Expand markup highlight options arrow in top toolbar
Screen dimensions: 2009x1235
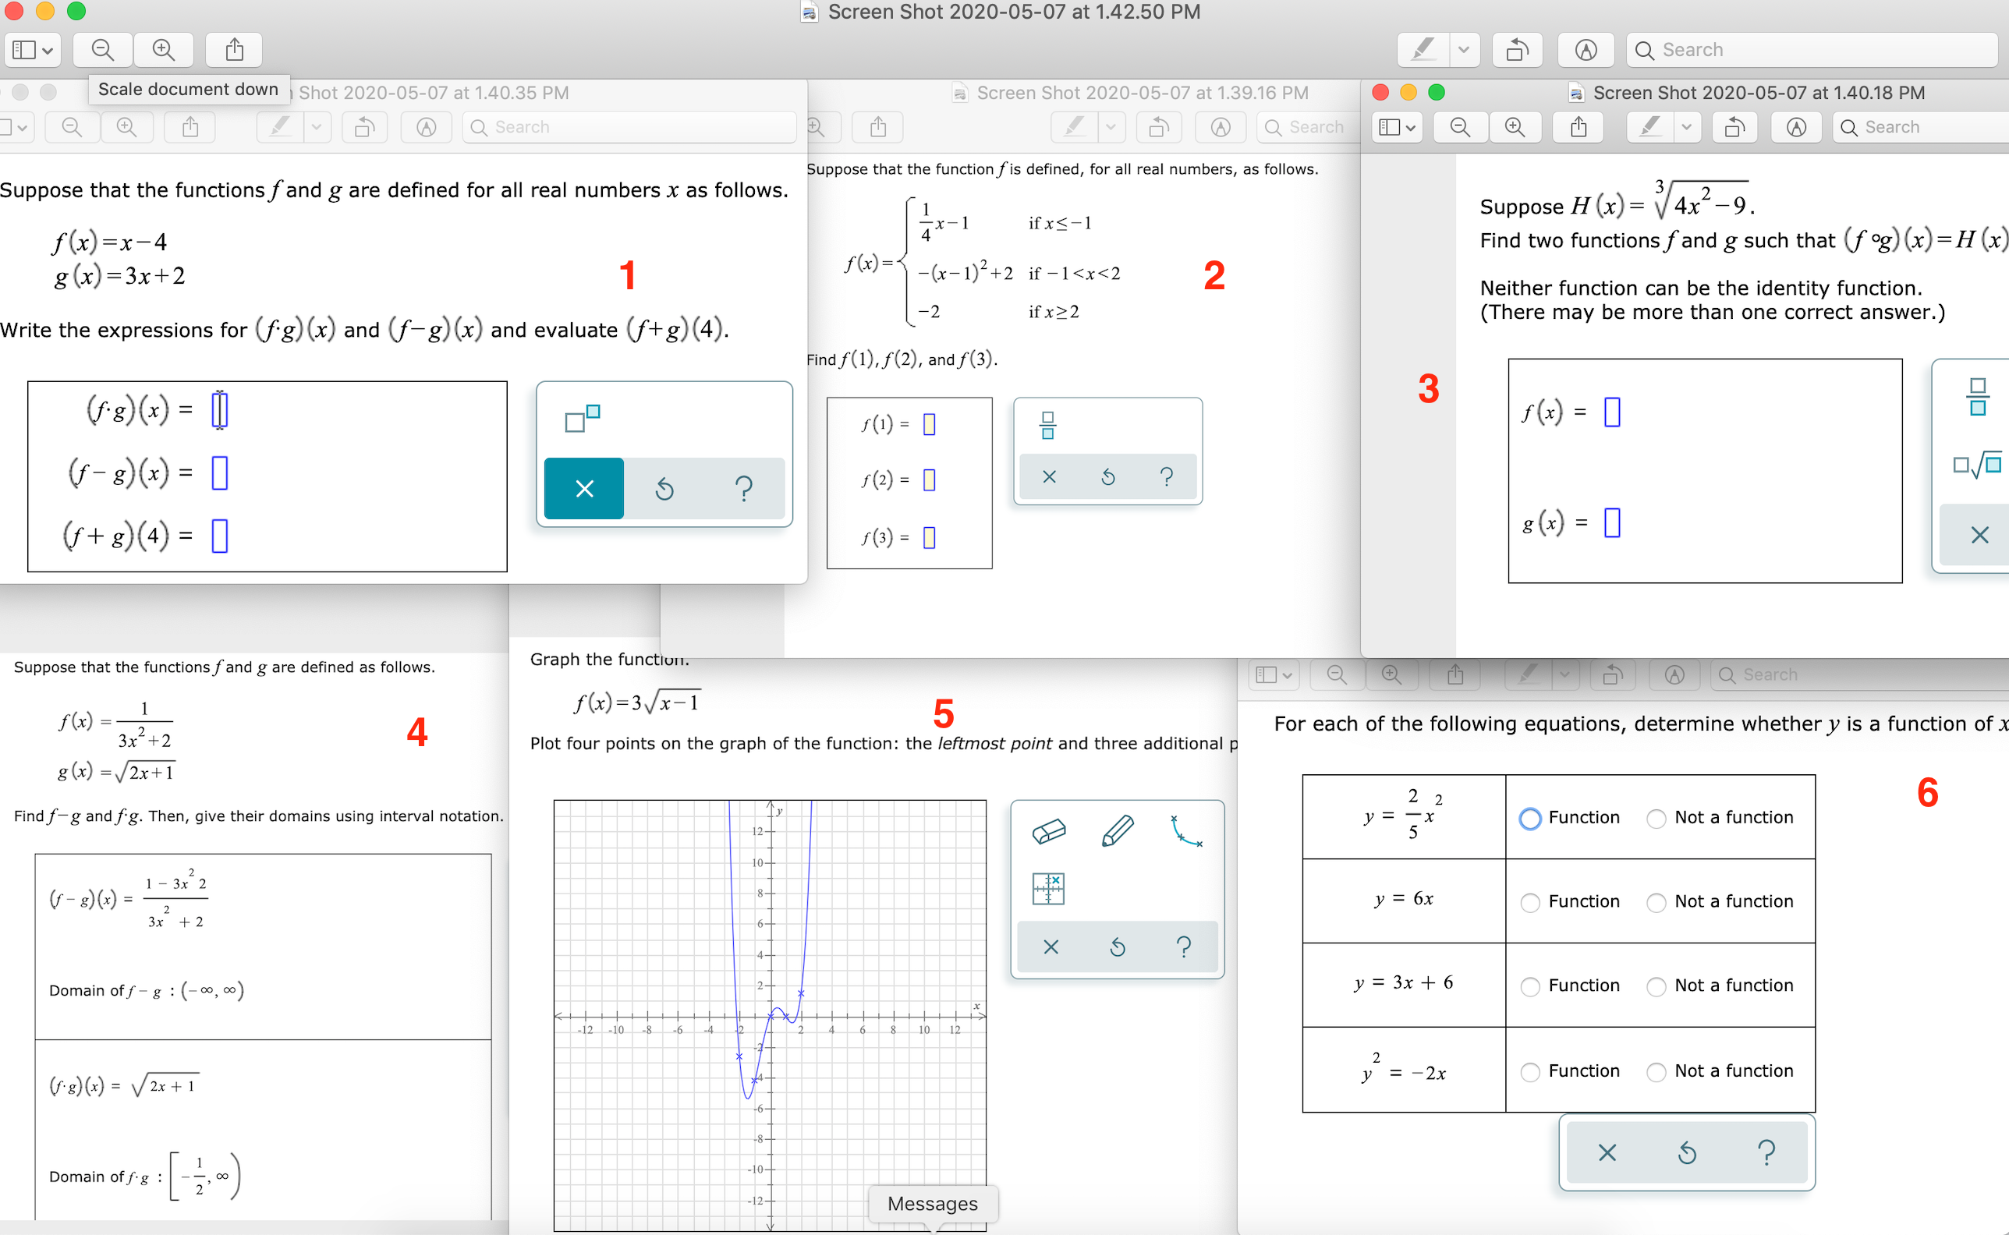pos(1464,50)
